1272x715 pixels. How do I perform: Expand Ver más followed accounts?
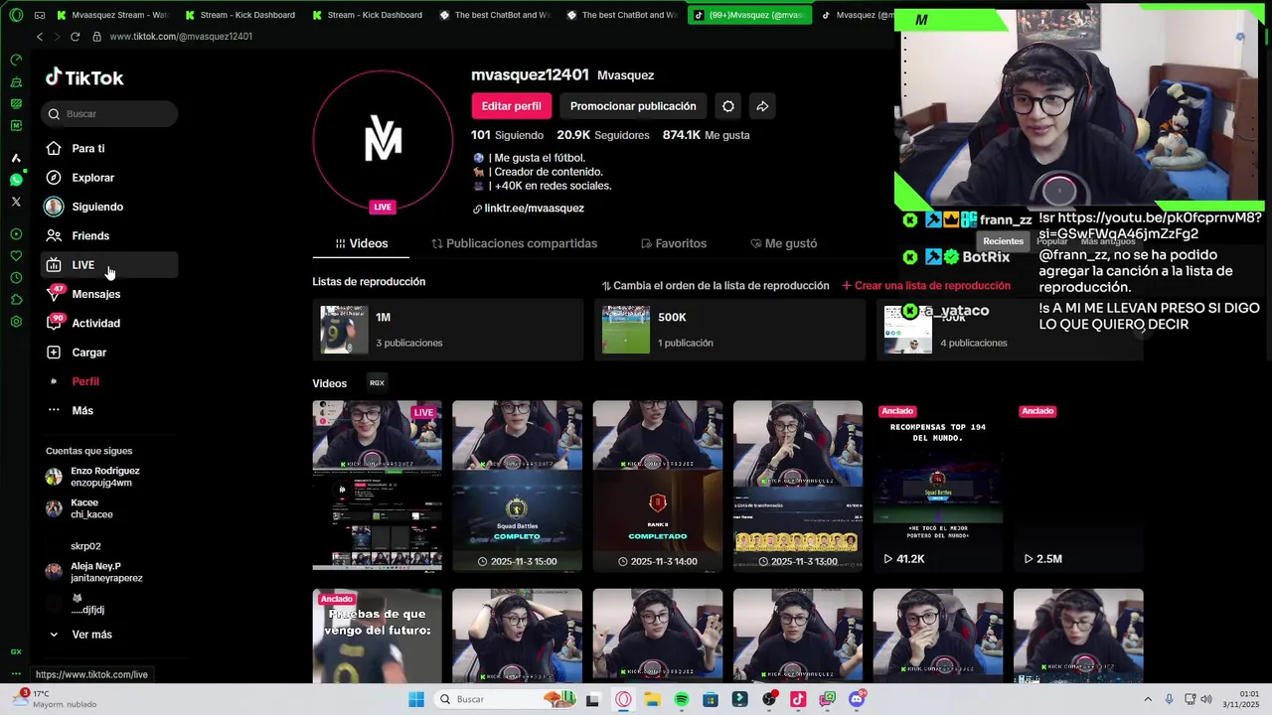click(81, 635)
